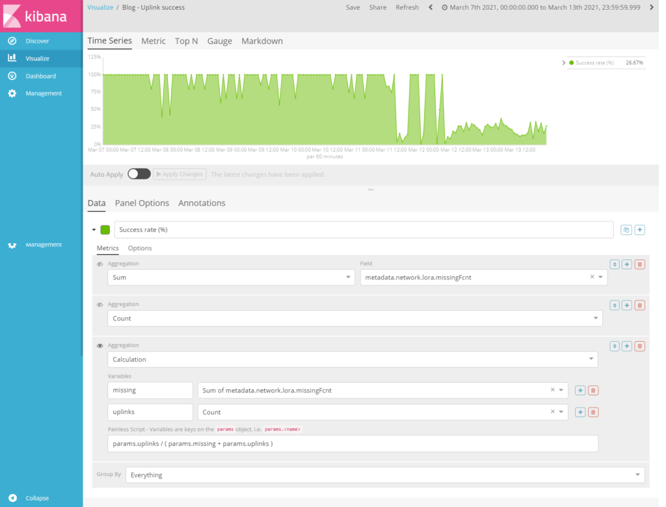Screen dimensions: 666x507
Task: Reorder the Calculation aggregation metric
Action: click(x=615, y=346)
